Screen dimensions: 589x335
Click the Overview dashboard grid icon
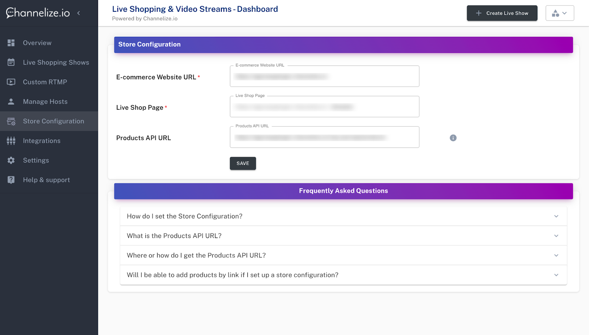[11, 43]
